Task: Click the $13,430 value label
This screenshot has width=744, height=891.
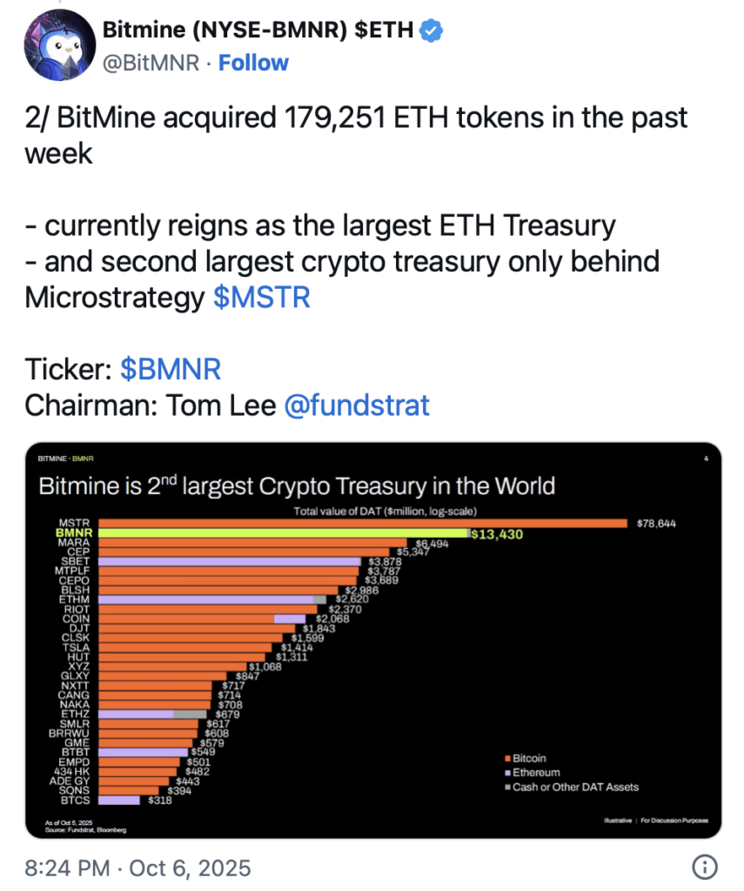Action: point(496,534)
